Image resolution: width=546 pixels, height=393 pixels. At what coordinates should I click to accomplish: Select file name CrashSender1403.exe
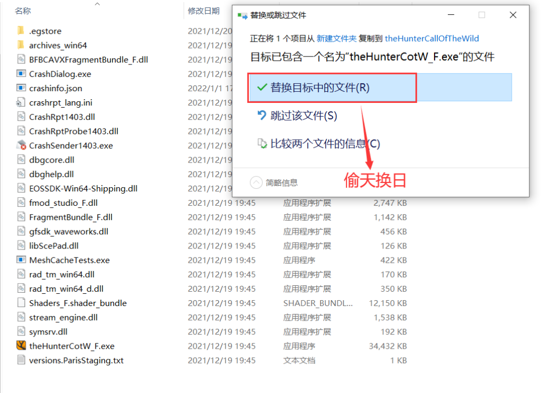pyautogui.click(x=71, y=146)
